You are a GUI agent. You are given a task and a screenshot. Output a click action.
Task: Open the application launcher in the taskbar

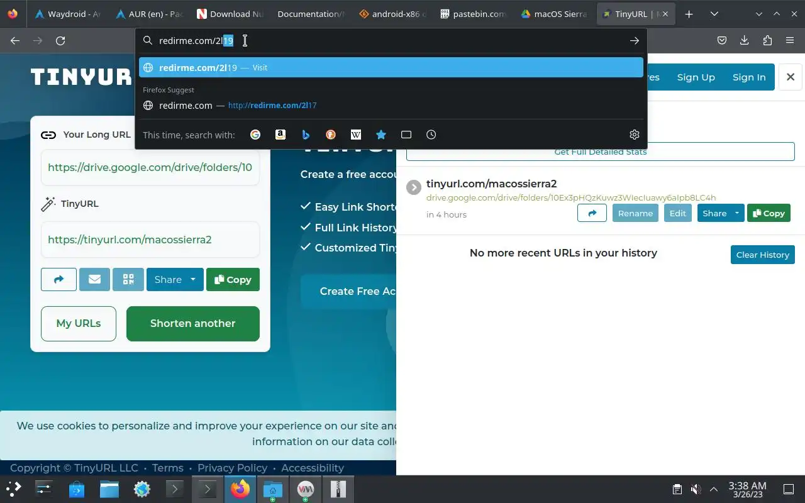tap(14, 489)
